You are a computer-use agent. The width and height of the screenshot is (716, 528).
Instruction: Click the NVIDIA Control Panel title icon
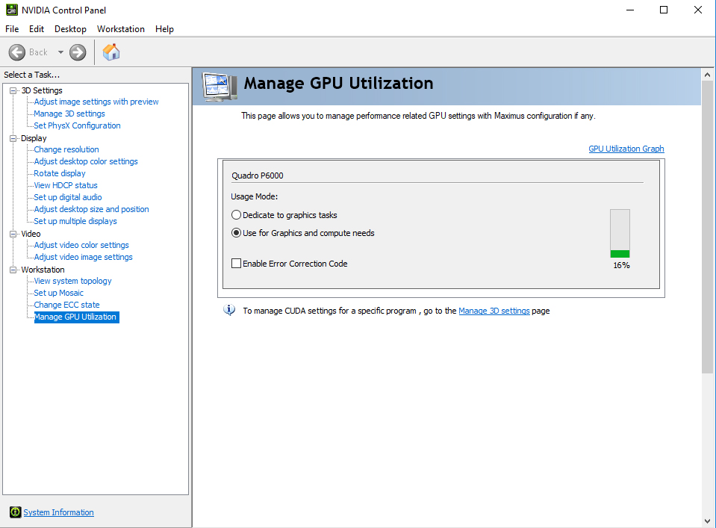coord(11,10)
